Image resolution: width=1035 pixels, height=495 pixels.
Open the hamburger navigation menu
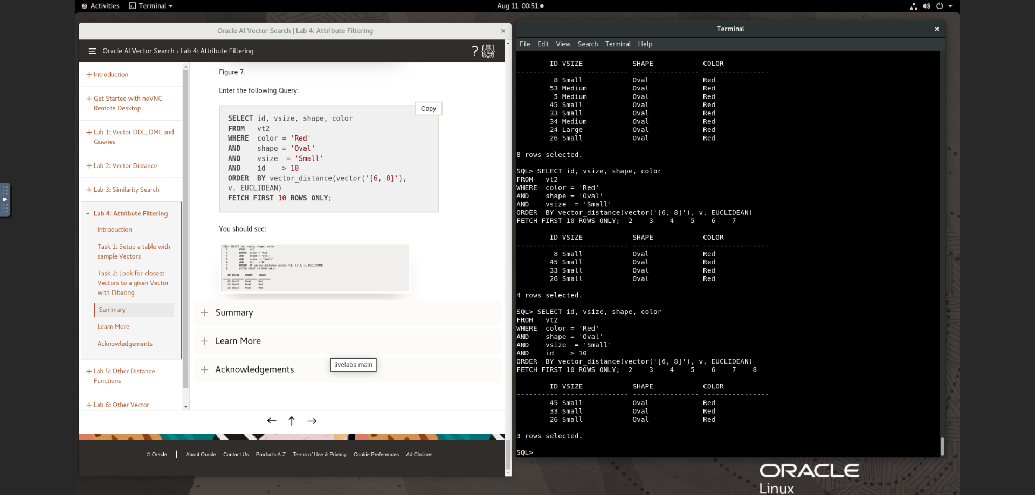coord(92,51)
